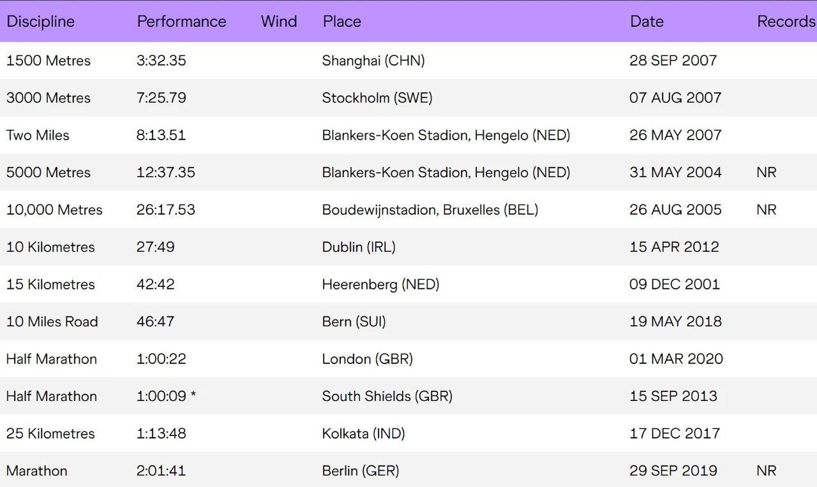Click the Wind column header
The height and width of the screenshot is (487, 817).
click(x=279, y=22)
